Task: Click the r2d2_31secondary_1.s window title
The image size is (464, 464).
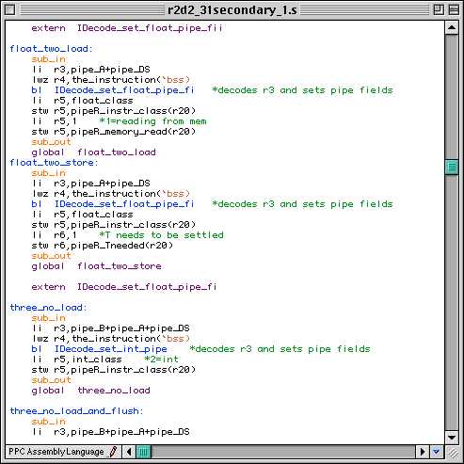Action: click(x=232, y=10)
